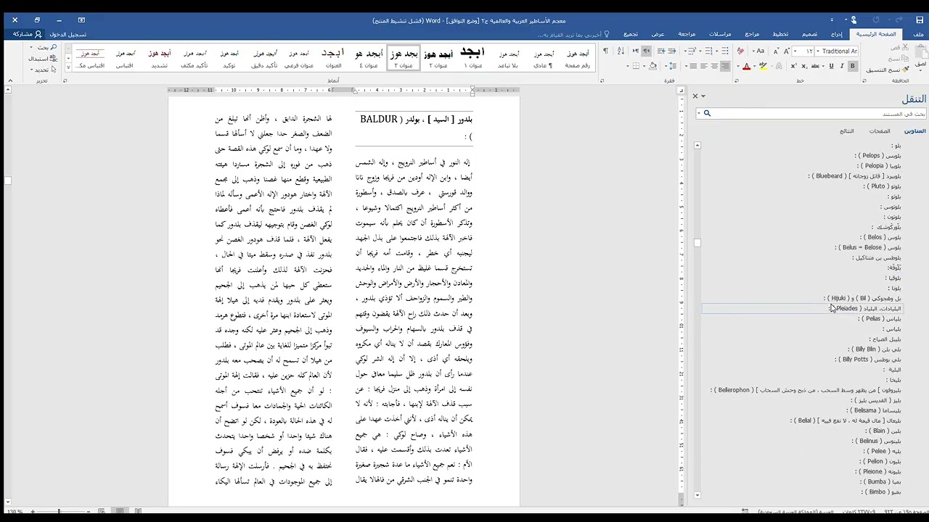Screen dimensions: 929x522
Task: Open Find (بحث) in Editing group
Action: [x=44, y=47]
